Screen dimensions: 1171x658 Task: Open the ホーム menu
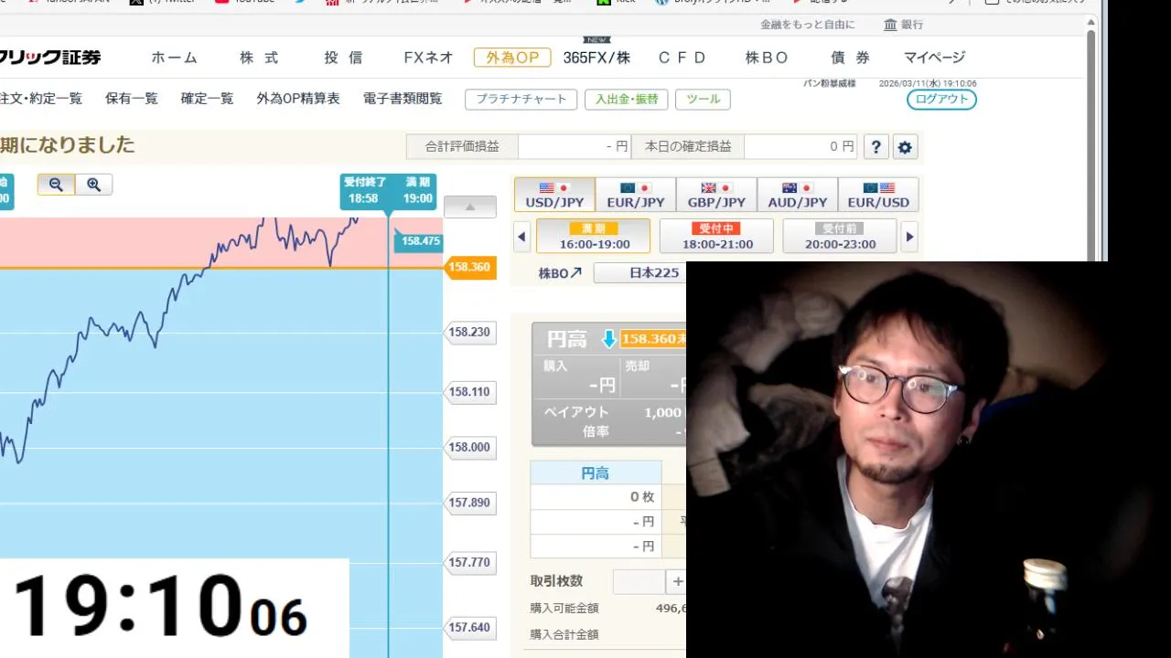pos(174,58)
